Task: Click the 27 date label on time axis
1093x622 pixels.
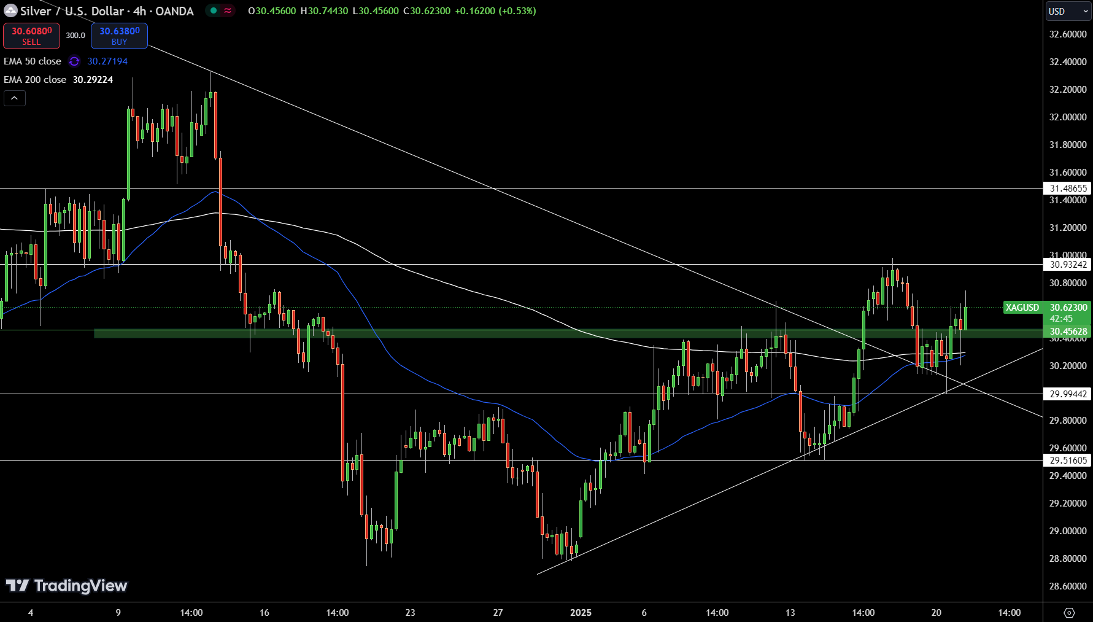Action: (x=498, y=613)
